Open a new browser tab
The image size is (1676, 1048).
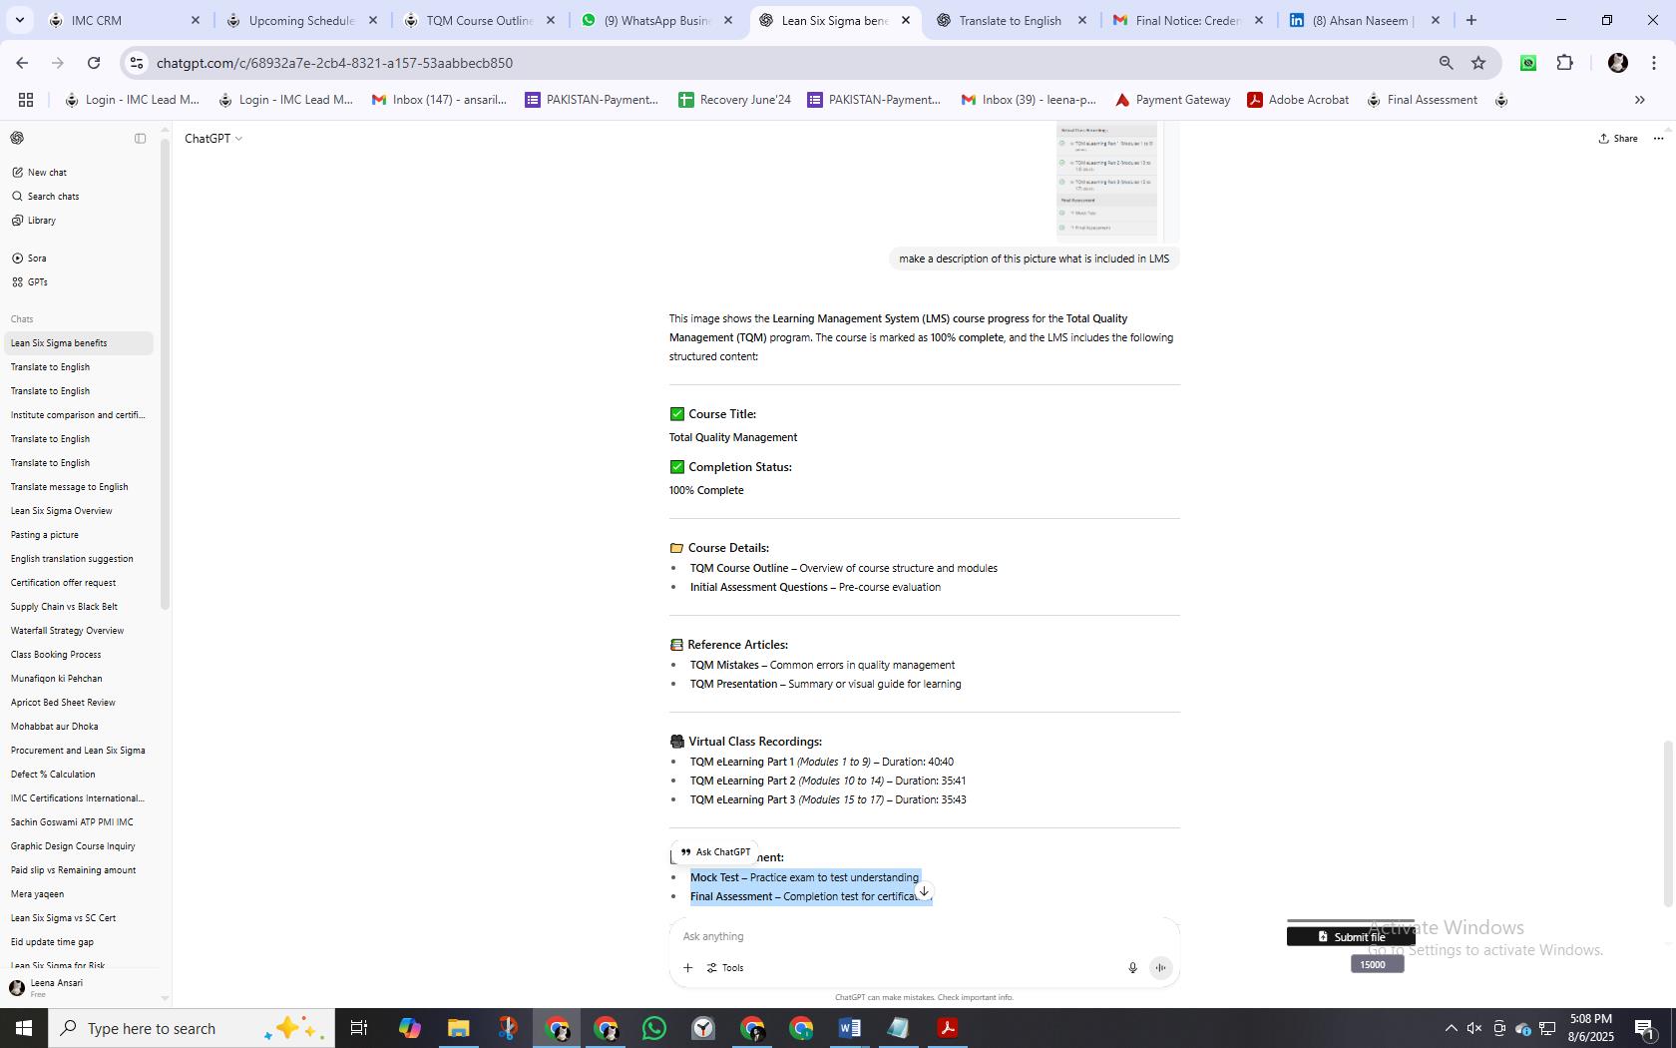pyautogui.click(x=1470, y=20)
